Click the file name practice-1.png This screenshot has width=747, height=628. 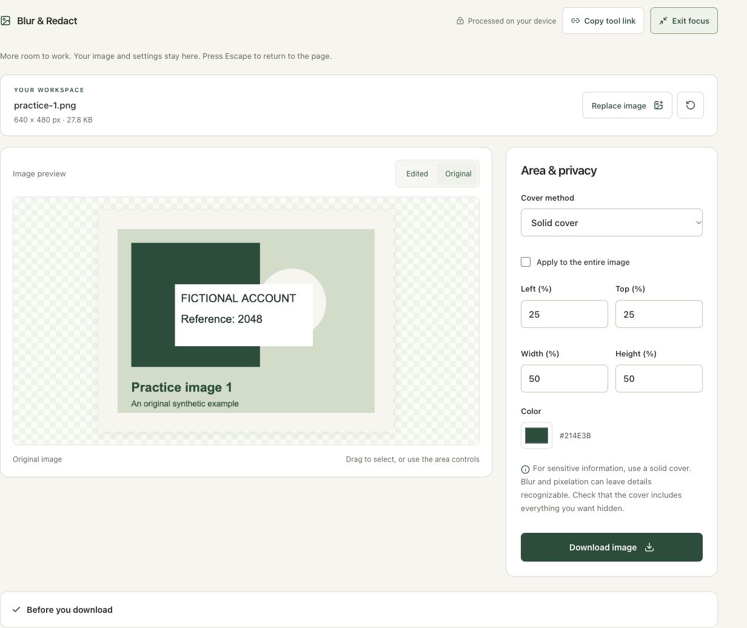point(45,105)
